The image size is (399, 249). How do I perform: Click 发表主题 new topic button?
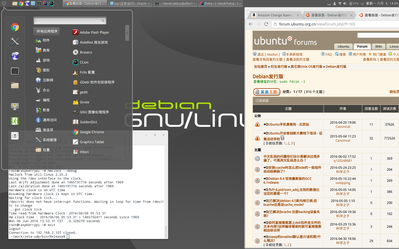(x=267, y=92)
